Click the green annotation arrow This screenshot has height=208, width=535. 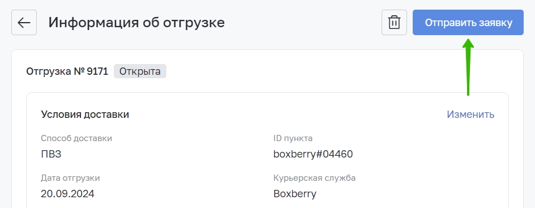tap(468, 67)
